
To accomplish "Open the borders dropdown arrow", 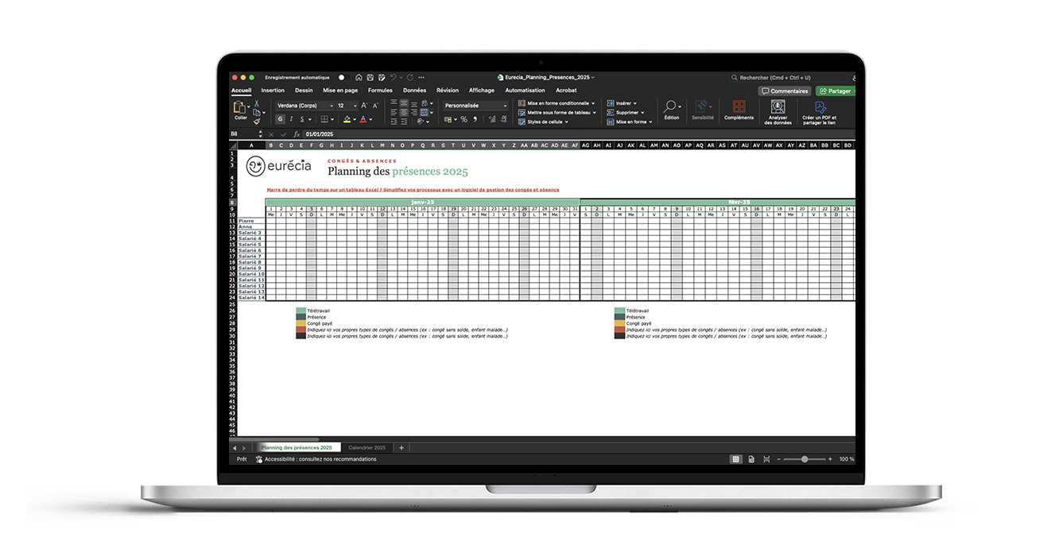I will (332, 119).
